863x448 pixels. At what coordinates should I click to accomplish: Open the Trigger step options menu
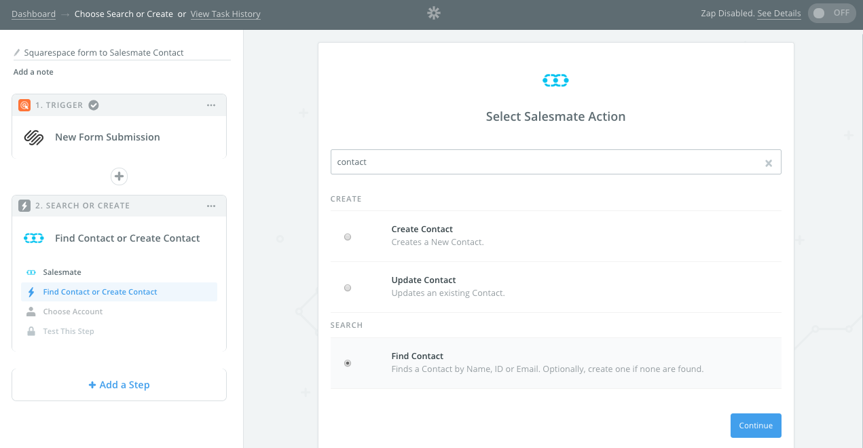(211, 105)
